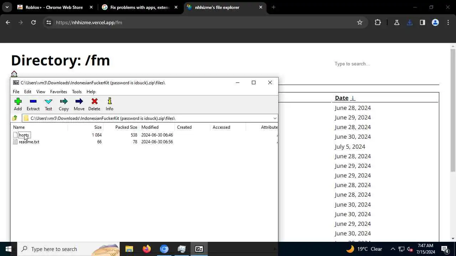Open the Help menu in 7-Zip

[91, 92]
